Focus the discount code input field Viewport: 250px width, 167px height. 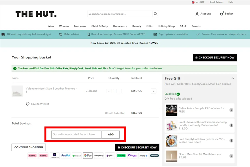click(76, 134)
